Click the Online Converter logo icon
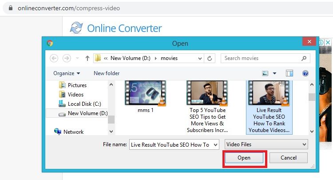Viewport: 333px width, 180px height. point(77,28)
